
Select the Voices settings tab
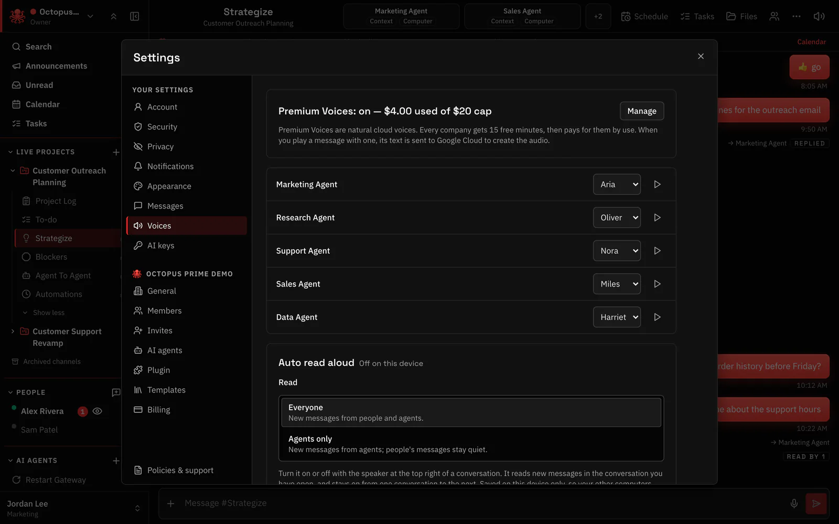point(187,226)
